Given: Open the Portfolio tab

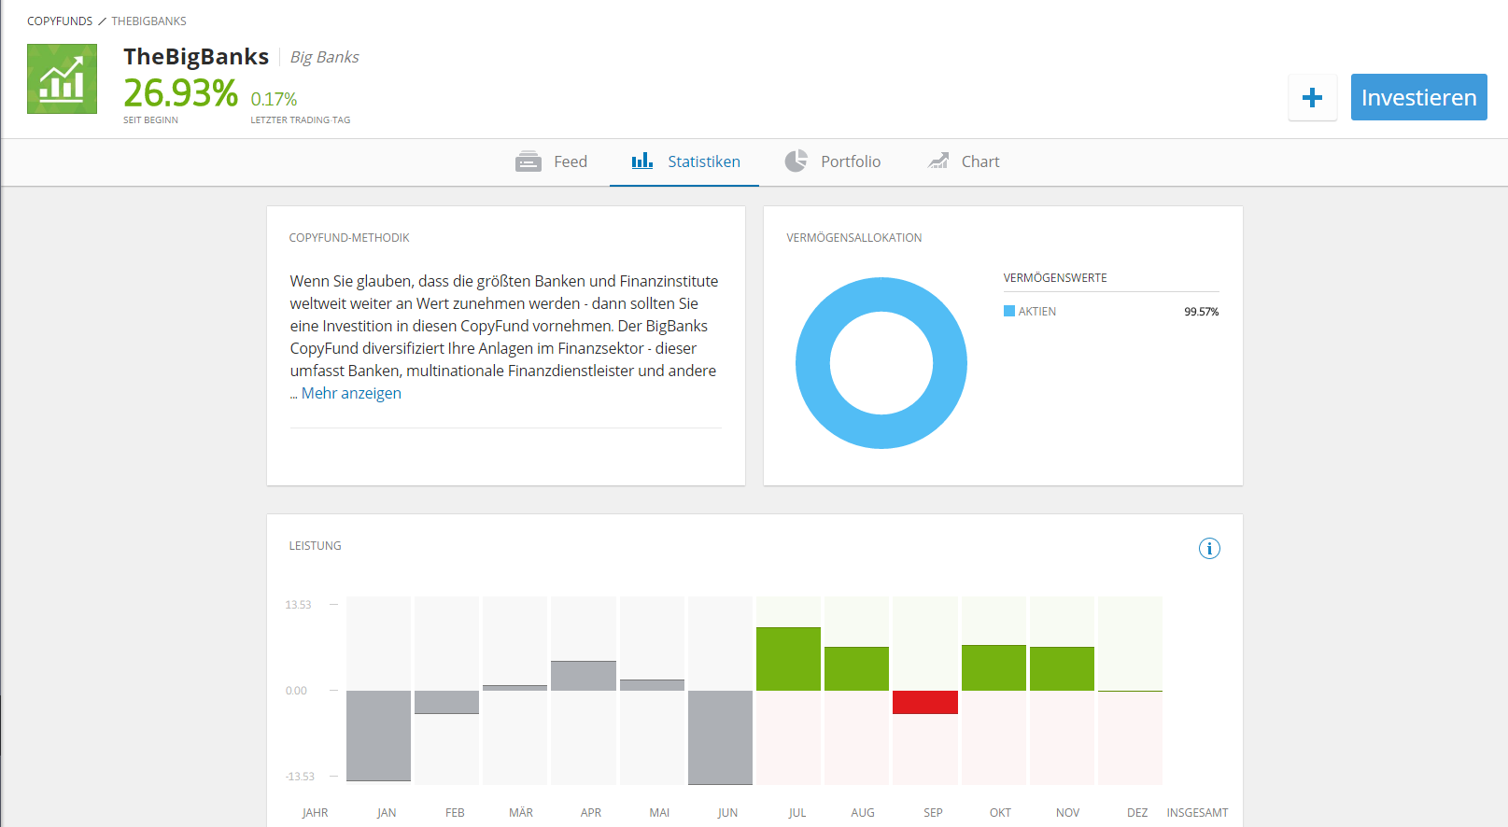Looking at the screenshot, I should tap(832, 161).
